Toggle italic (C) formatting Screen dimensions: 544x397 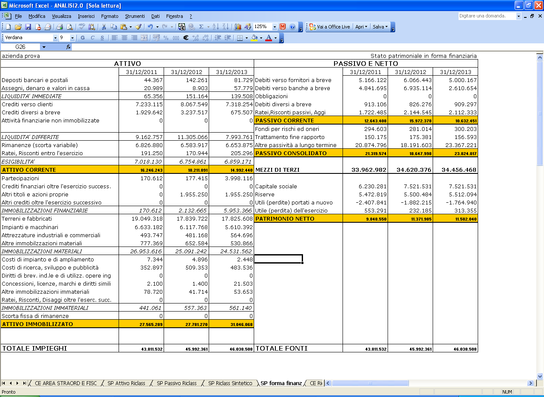[92, 38]
